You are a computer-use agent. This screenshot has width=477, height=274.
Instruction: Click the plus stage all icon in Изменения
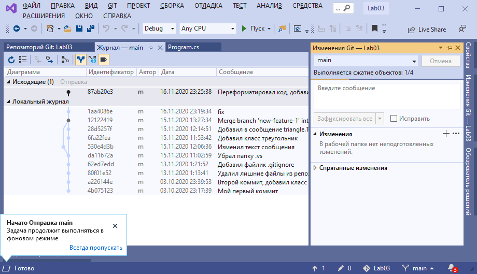click(x=446, y=133)
